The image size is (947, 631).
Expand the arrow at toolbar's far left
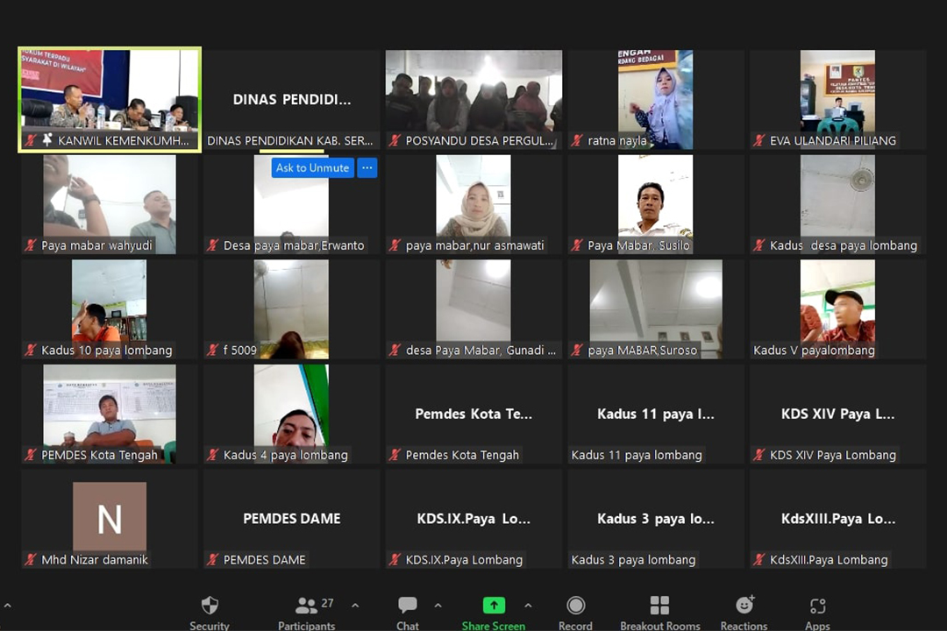tap(8, 606)
